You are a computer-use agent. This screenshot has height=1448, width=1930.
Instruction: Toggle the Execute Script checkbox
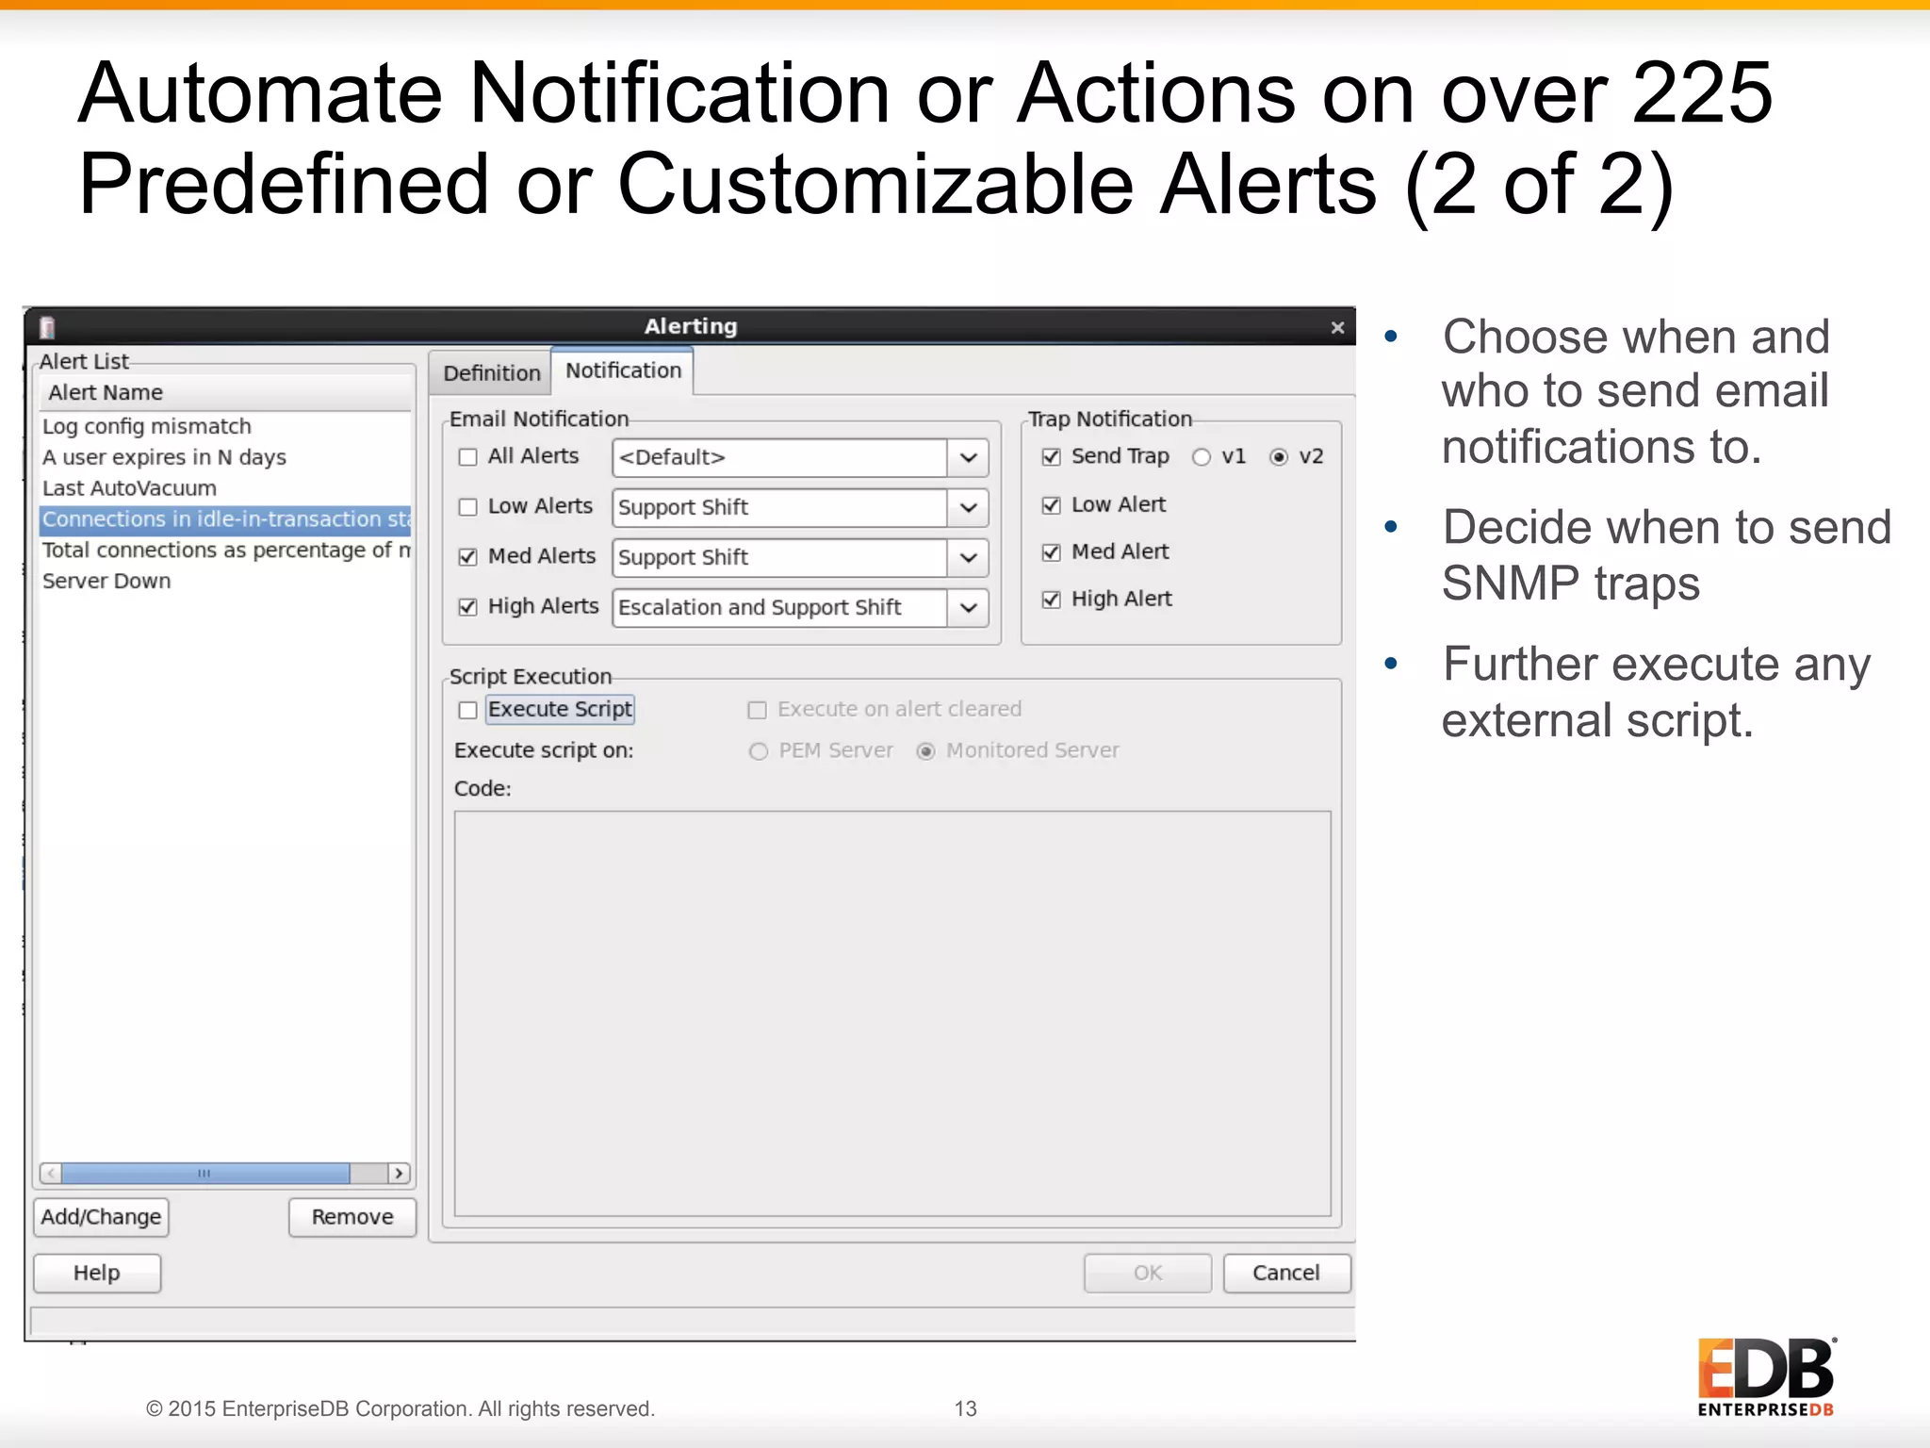[x=468, y=710]
